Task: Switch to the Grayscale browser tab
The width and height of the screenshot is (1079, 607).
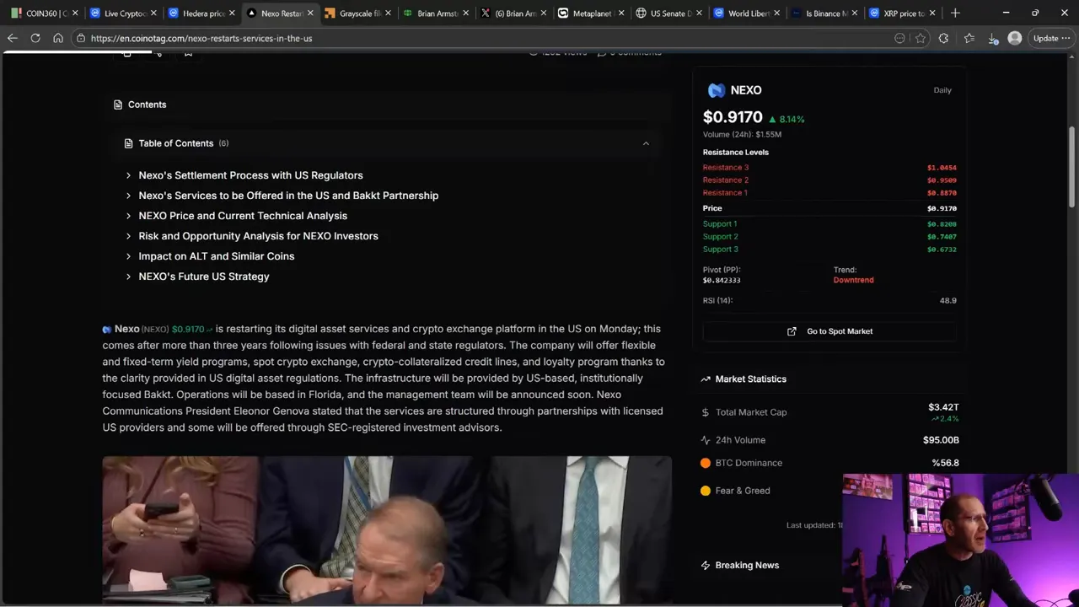Action: 358,13
